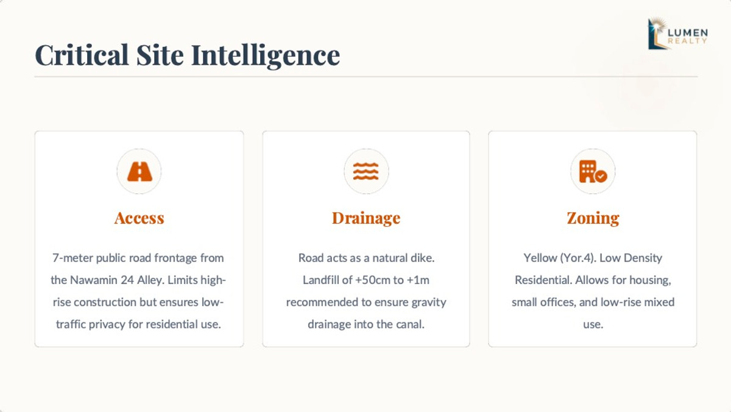Click the "Yellow (Yor.4). Low Density" line
The height and width of the screenshot is (412, 731).
(x=593, y=258)
